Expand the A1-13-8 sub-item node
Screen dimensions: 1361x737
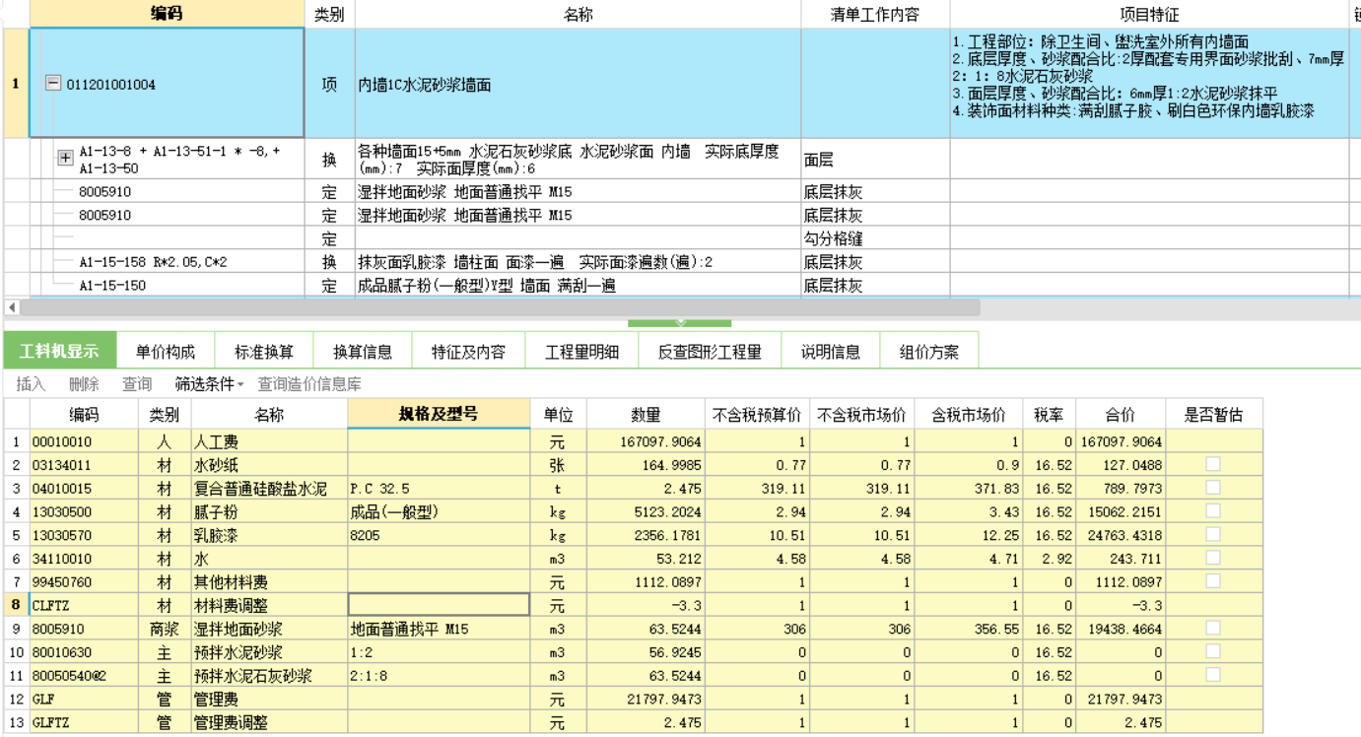65,158
